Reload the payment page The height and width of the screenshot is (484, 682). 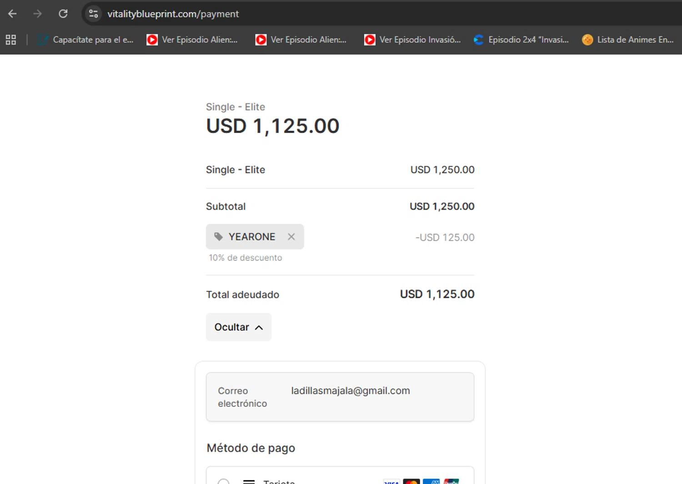(x=63, y=14)
